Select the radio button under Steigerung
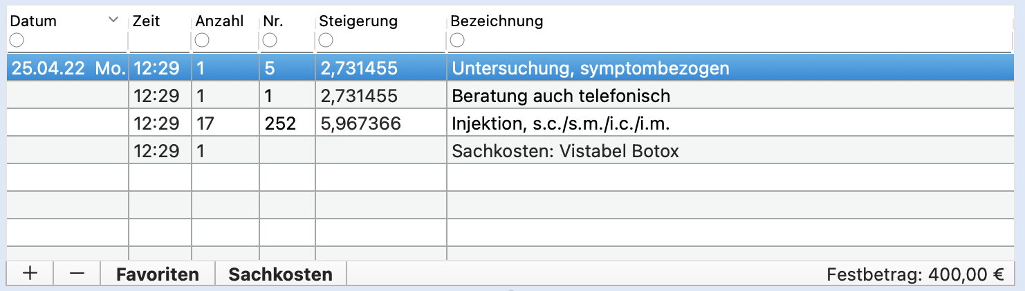This screenshot has height=291, width=1025. click(x=325, y=41)
